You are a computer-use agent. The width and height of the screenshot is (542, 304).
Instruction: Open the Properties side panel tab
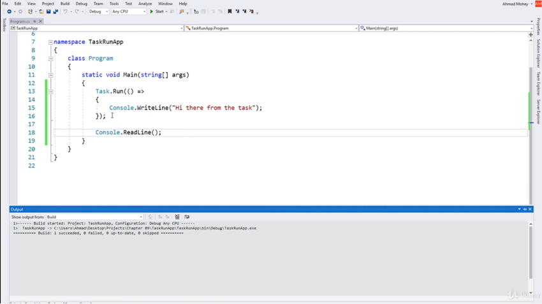538,26
